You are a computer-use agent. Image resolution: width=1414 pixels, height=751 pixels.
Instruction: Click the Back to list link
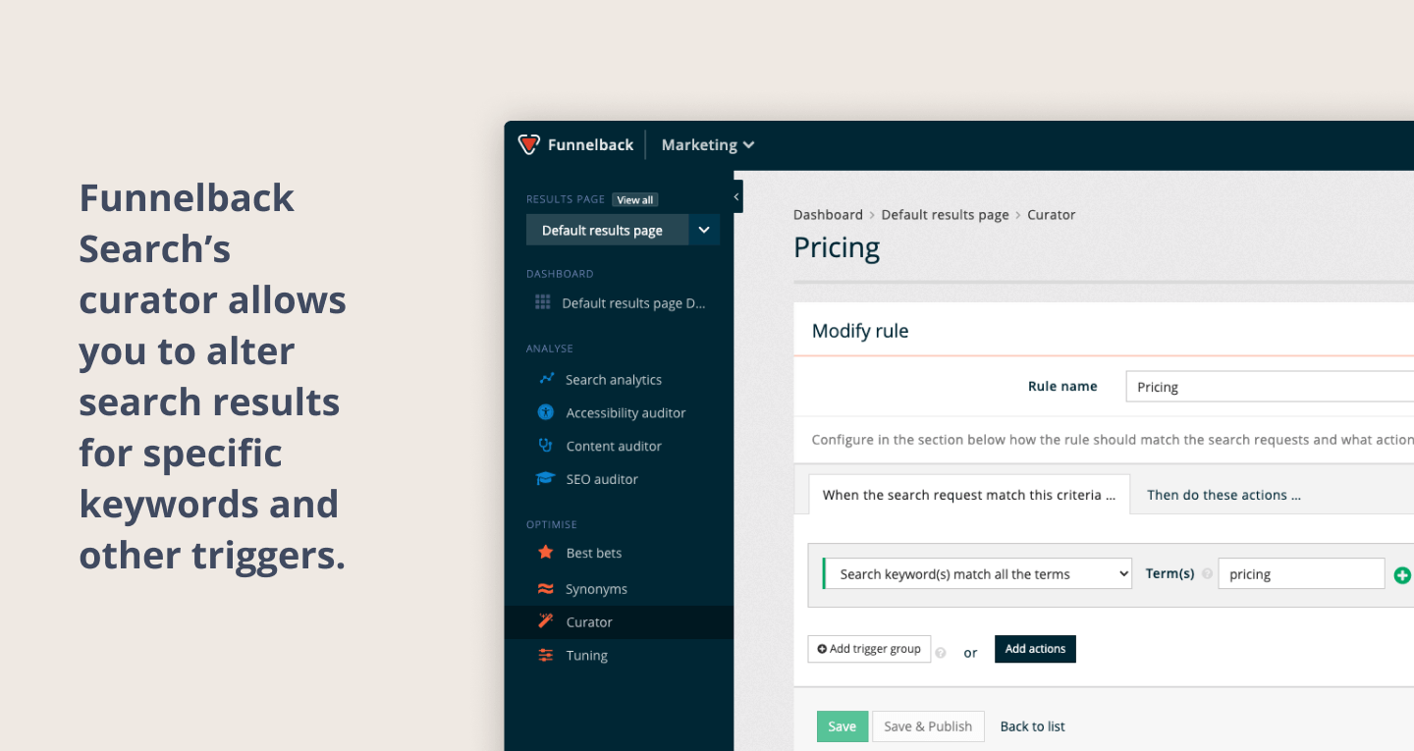click(1032, 726)
